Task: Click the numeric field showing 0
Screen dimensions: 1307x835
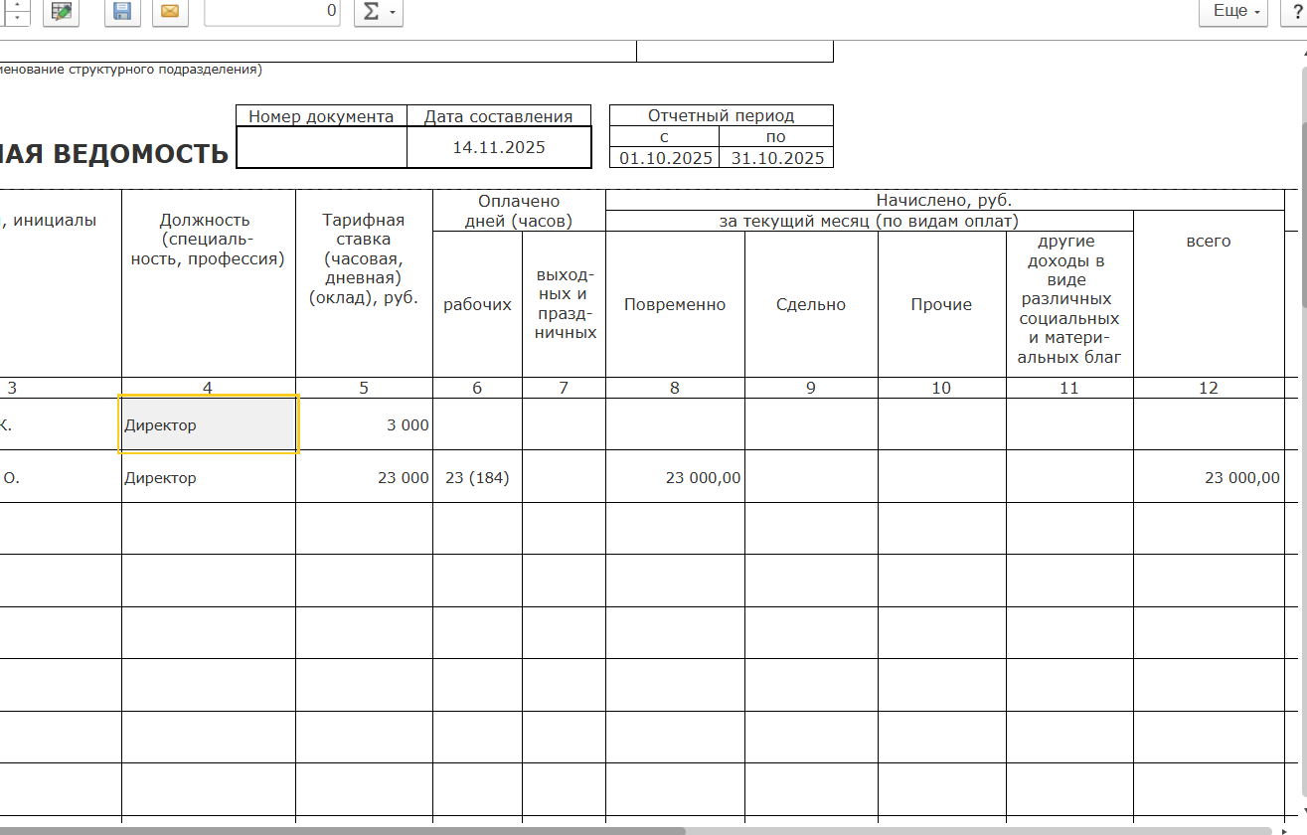Action: pos(273,12)
